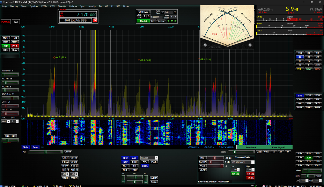Open the Equalizer menu
The image size is (324, 187).
click(34, 6)
